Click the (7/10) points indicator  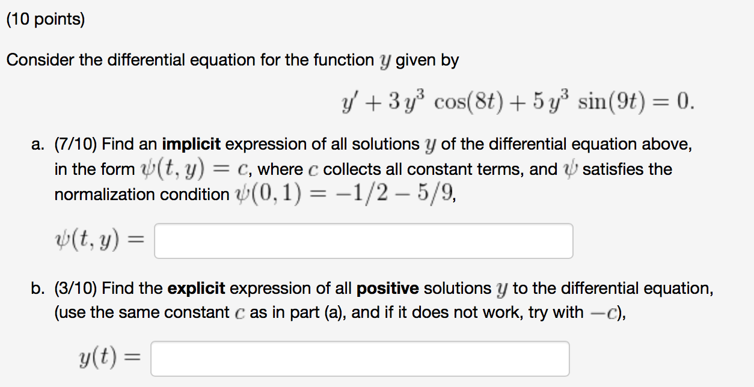(77, 144)
